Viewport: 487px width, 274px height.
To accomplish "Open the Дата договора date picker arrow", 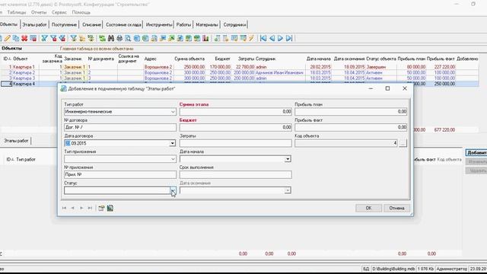I will (x=173, y=143).
